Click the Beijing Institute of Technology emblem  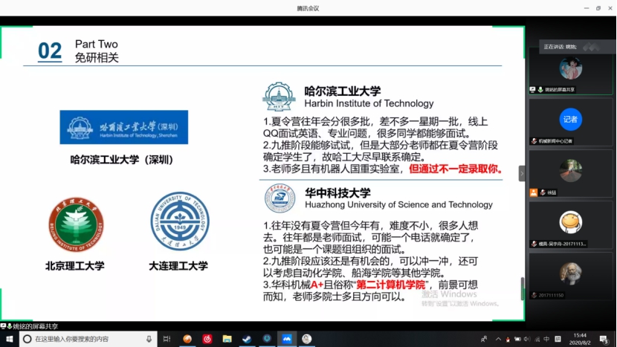tap(77, 224)
